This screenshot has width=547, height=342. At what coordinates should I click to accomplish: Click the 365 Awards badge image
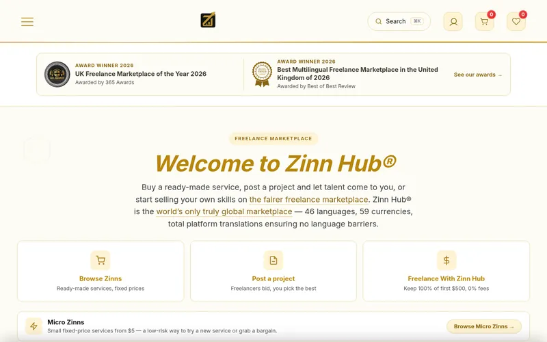(x=57, y=75)
